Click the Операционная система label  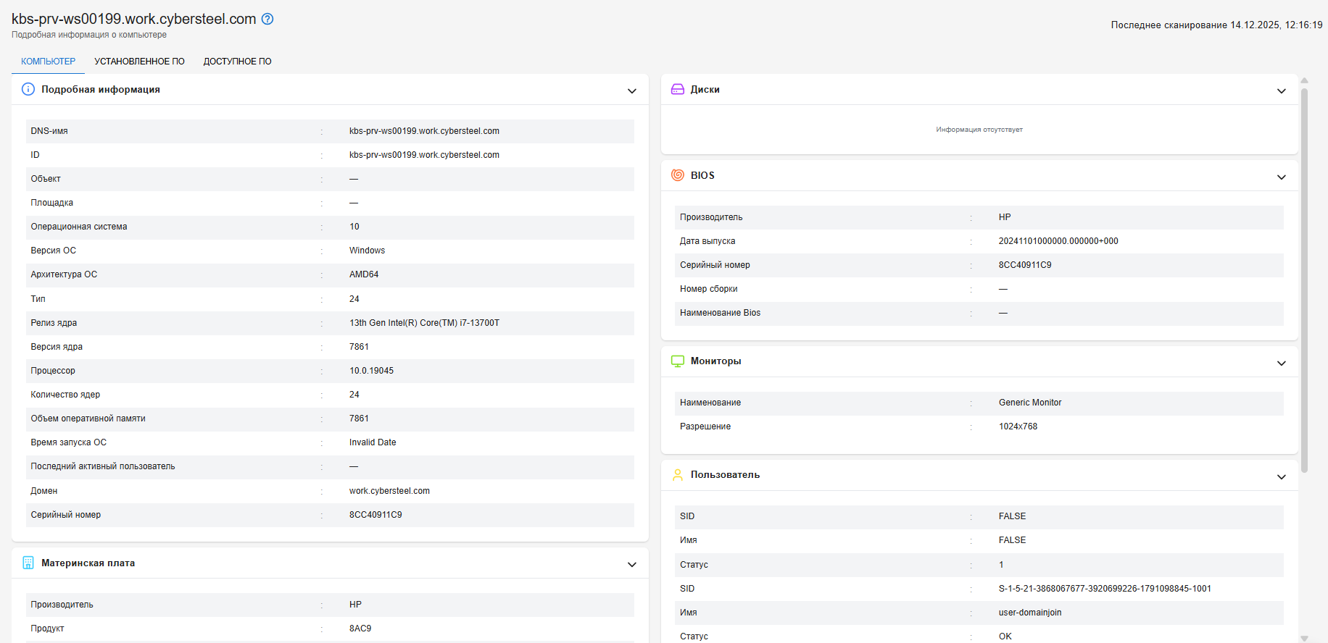pos(79,227)
